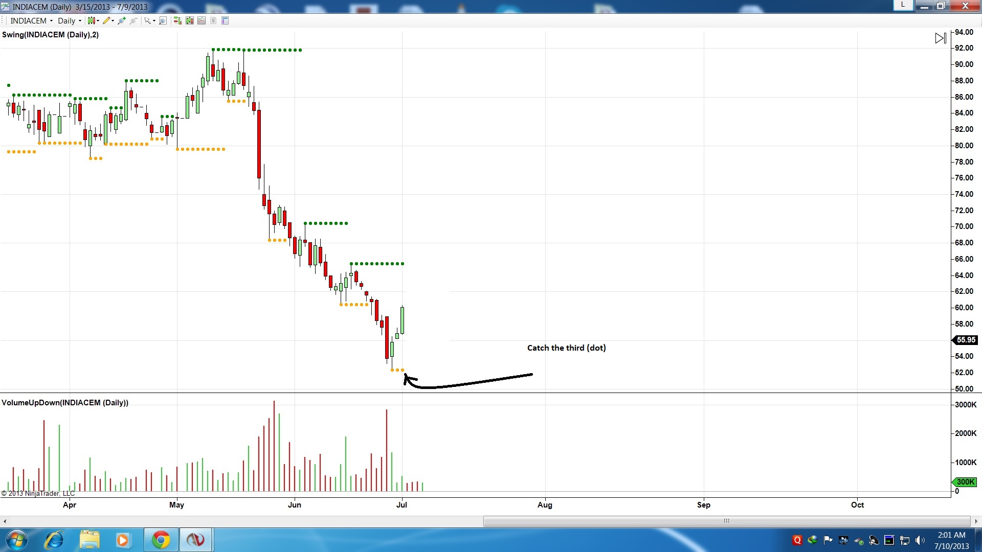The height and width of the screenshot is (552, 982).
Task: Select the pencil drawing tools icon
Action: 106,21
